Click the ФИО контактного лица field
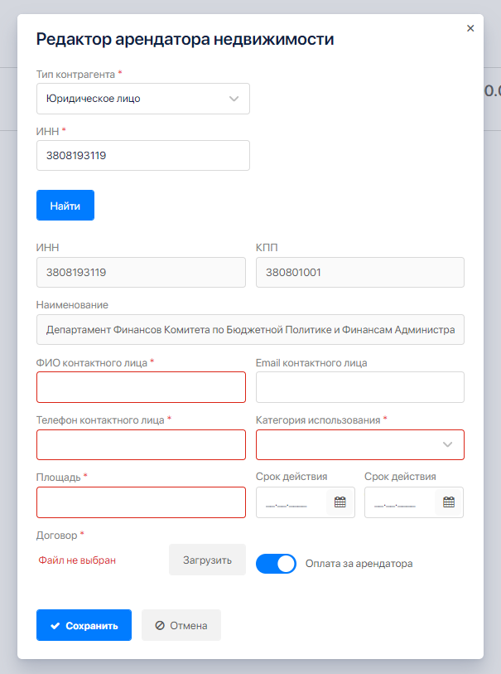The height and width of the screenshot is (674, 501). point(142,387)
